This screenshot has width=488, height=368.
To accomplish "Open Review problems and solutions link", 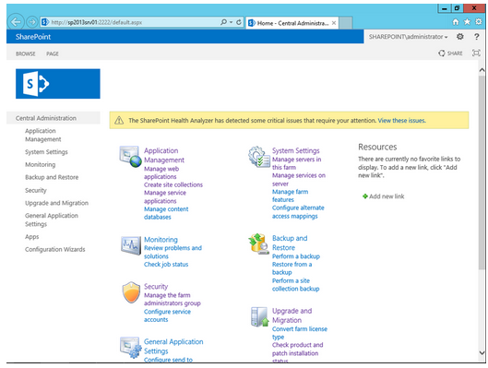I will point(173,252).
